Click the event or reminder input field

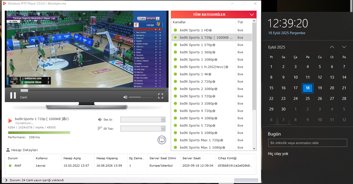pyautogui.click(x=307, y=143)
